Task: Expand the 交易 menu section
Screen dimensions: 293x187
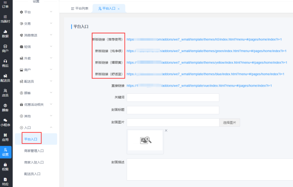Action: click(x=36, y=23)
